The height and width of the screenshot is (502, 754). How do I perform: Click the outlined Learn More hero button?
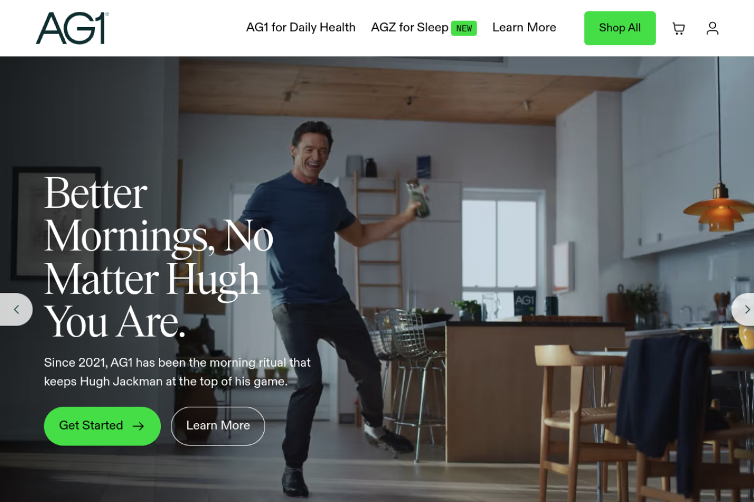[218, 426]
